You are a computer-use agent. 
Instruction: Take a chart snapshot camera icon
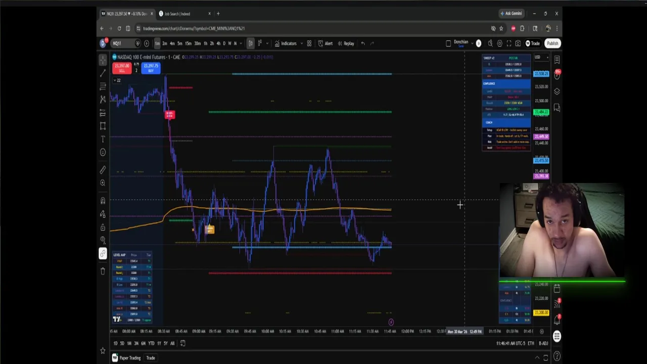click(x=518, y=43)
